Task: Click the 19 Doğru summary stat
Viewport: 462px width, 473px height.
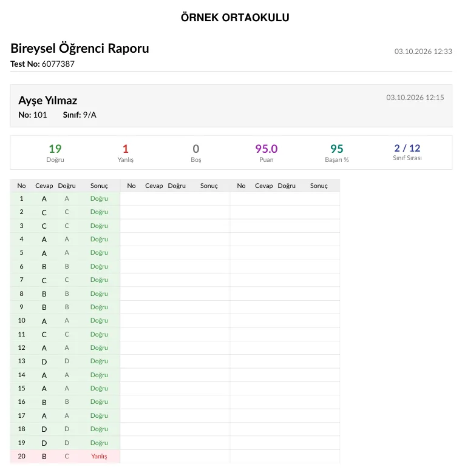Action: [55, 153]
